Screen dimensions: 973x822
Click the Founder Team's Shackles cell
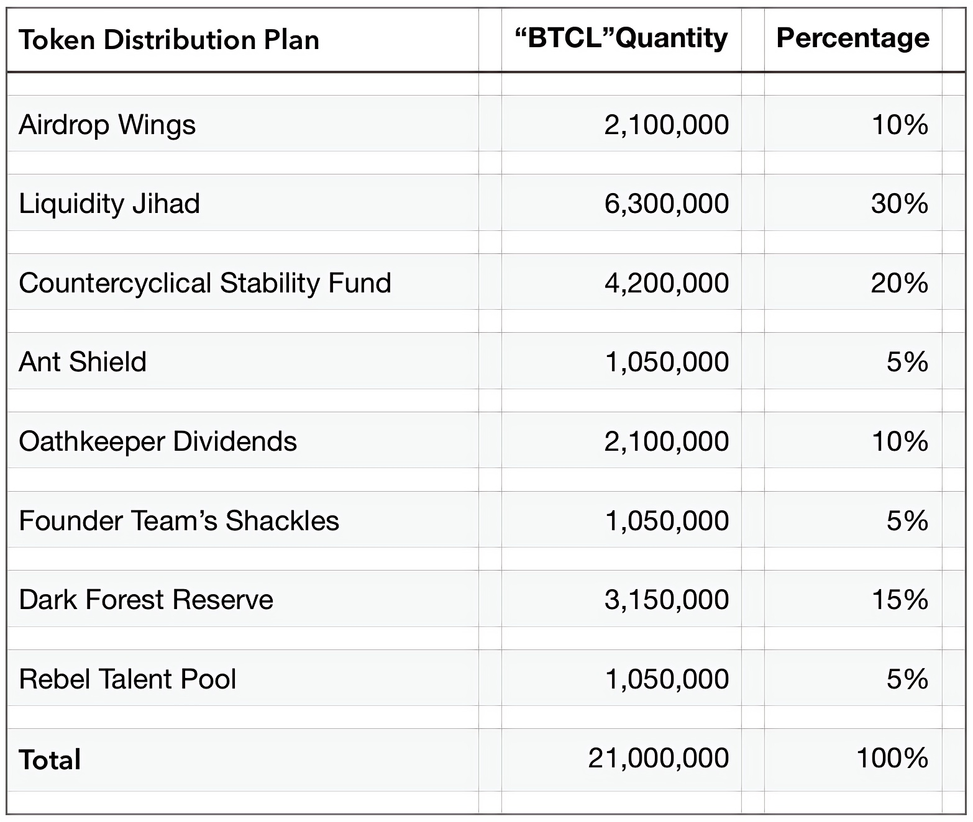[179, 520]
